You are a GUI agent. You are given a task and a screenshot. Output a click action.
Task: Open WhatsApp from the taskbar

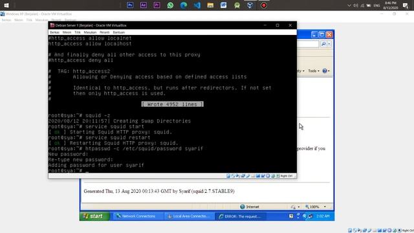(x=170, y=5)
